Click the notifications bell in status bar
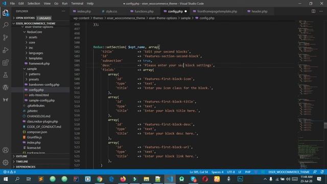 pos(322,172)
